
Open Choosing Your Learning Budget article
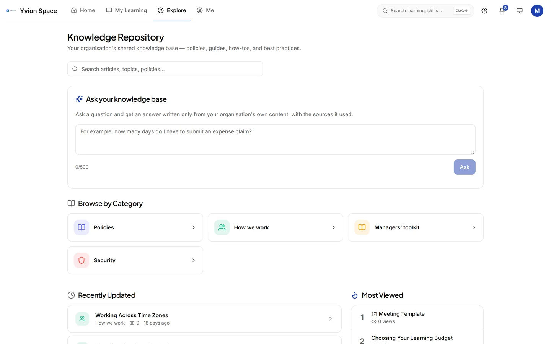click(x=412, y=338)
